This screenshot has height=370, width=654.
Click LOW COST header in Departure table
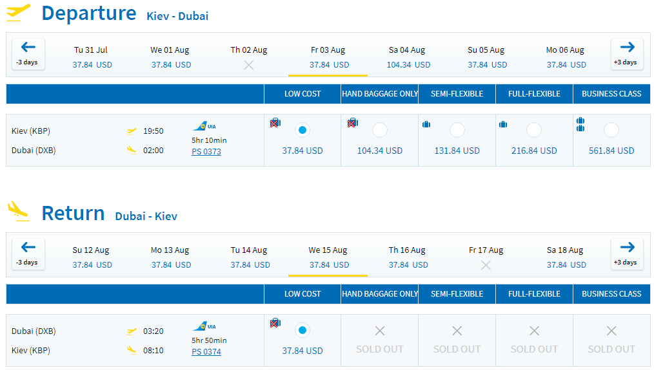(302, 94)
